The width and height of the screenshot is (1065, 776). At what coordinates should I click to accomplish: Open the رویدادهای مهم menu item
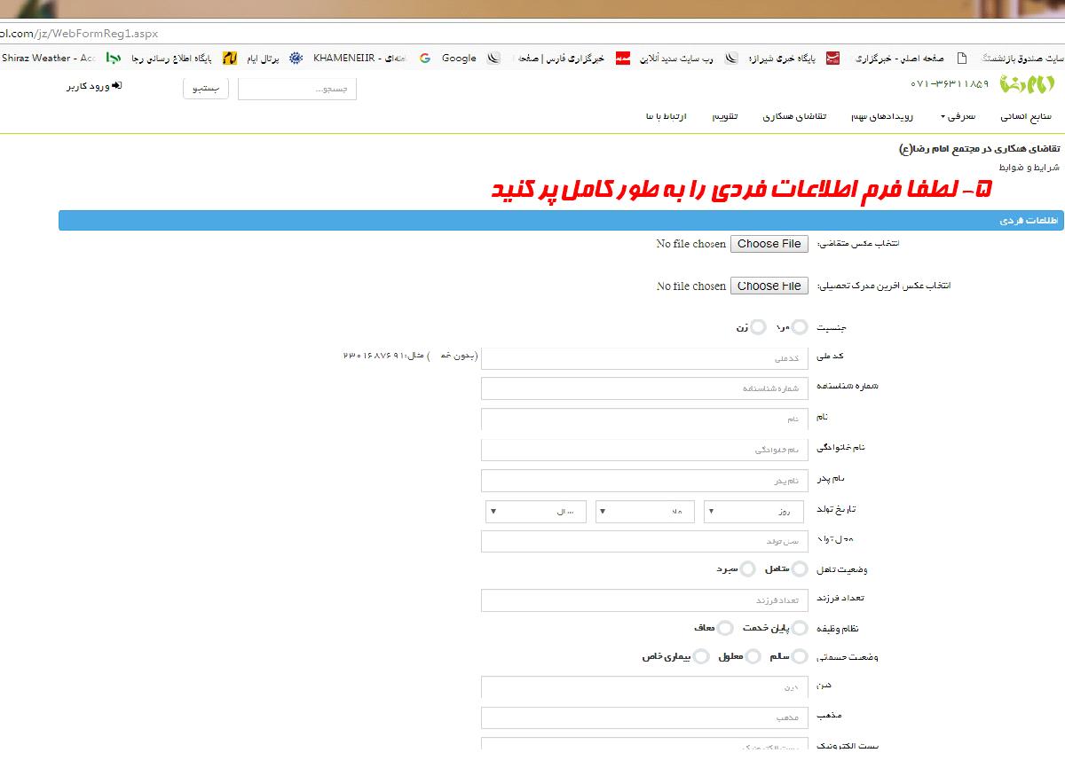[881, 116]
